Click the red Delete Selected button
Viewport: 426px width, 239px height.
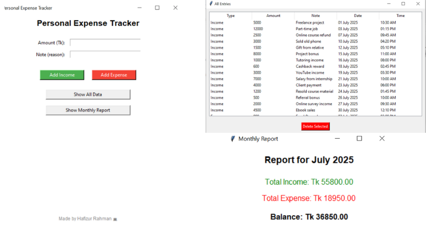tap(315, 126)
